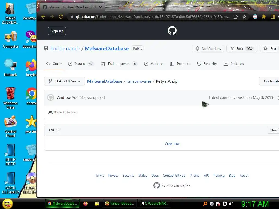The image size is (279, 209).
Task: Click the footer GitHub logo icon
Action: pyautogui.click(x=157, y=185)
